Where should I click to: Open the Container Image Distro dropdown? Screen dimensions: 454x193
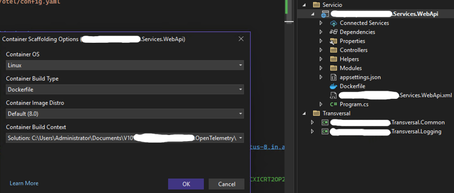(125, 114)
